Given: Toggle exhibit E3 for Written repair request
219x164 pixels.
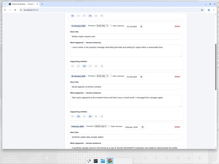Looking at the screenshot, I should click(84, 66).
